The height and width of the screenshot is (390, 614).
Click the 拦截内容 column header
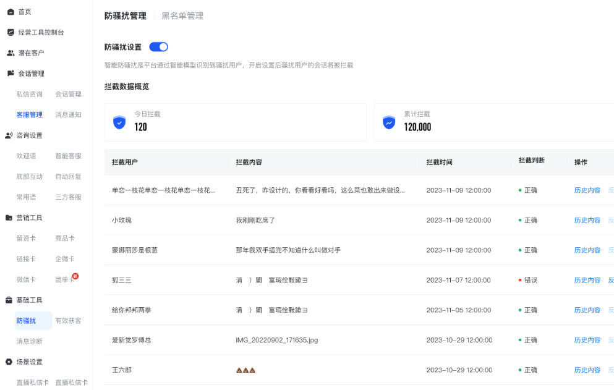(x=249, y=162)
